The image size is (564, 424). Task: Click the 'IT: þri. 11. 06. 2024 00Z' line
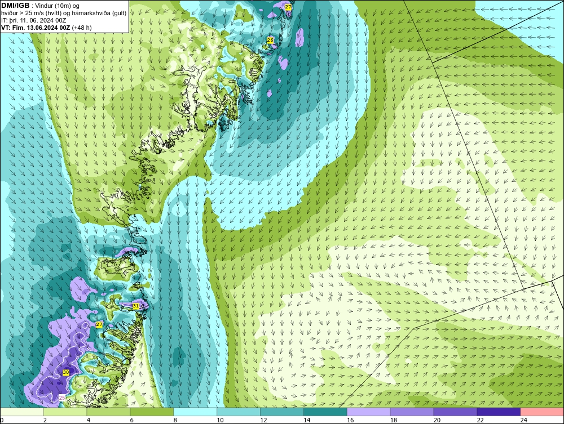(34, 20)
